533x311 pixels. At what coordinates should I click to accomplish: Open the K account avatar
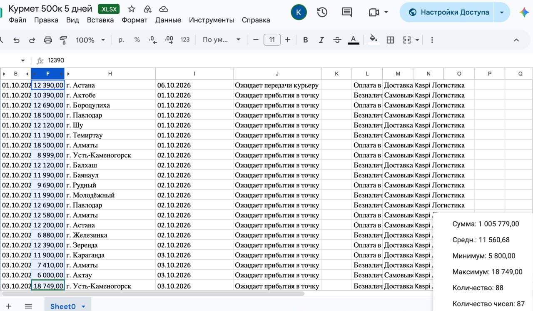click(x=299, y=12)
